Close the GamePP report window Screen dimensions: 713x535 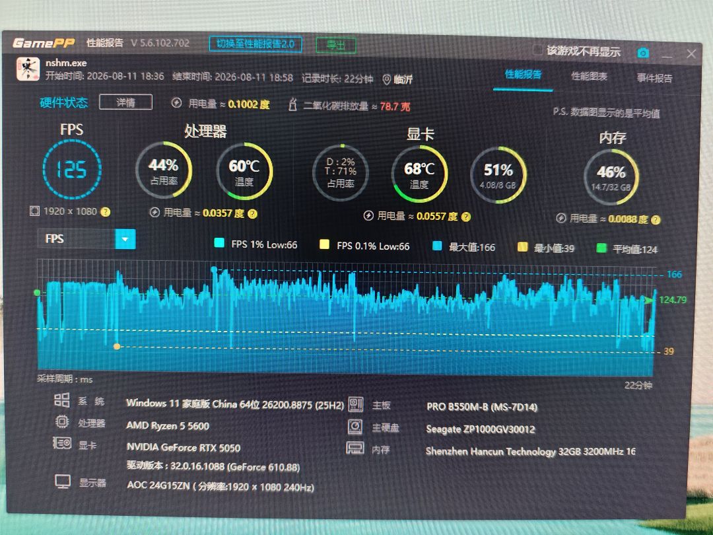tap(691, 54)
